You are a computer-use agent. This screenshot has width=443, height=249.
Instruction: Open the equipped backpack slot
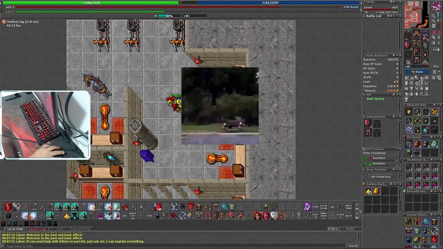(x=425, y=37)
